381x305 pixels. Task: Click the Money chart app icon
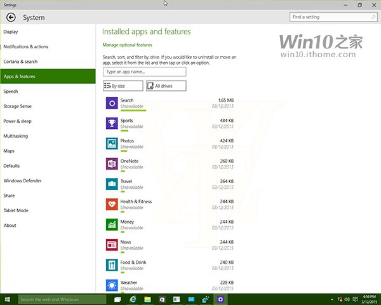pyautogui.click(x=112, y=224)
